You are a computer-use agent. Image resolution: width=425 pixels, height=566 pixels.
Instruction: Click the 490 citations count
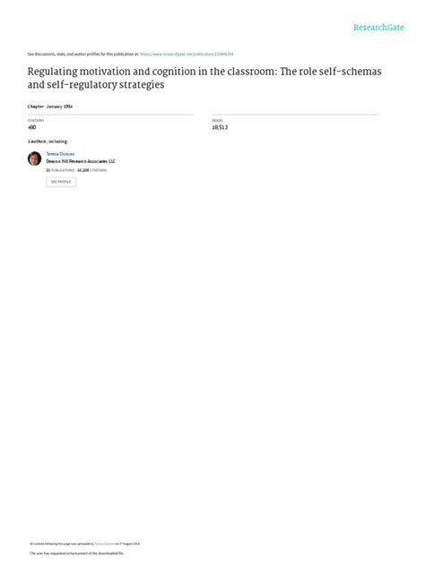(x=31, y=127)
